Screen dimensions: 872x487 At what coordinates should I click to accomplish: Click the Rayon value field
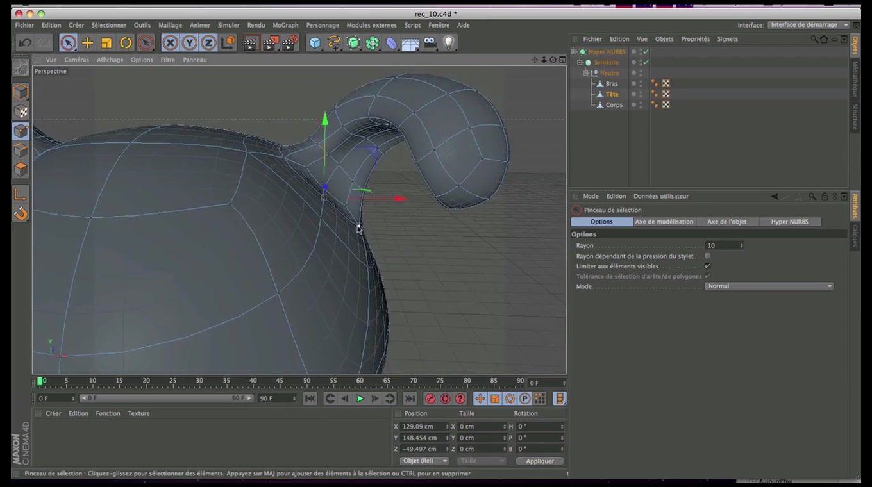click(x=722, y=245)
